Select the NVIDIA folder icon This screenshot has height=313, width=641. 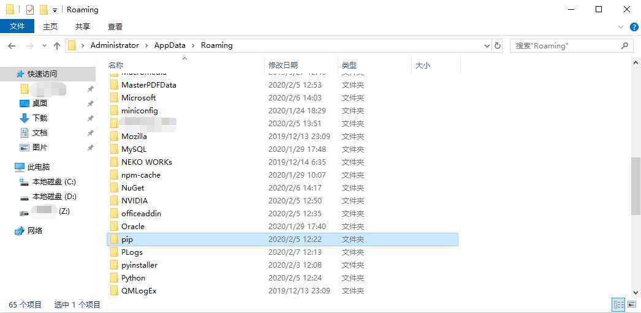pyautogui.click(x=113, y=201)
